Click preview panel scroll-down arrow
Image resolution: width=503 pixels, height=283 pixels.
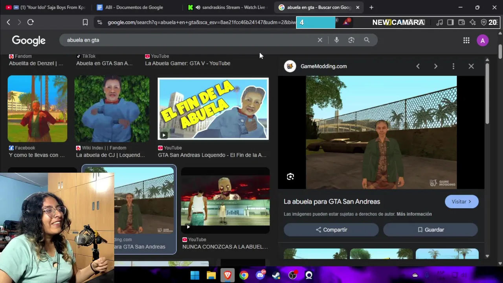(487, 256)
